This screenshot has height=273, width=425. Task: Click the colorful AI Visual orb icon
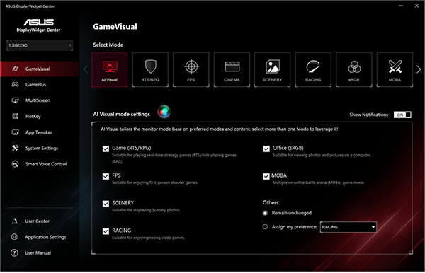[x=164, y=112]
